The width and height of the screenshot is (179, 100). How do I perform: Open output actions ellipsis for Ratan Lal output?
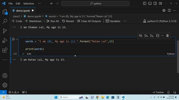tap(14, 59)
